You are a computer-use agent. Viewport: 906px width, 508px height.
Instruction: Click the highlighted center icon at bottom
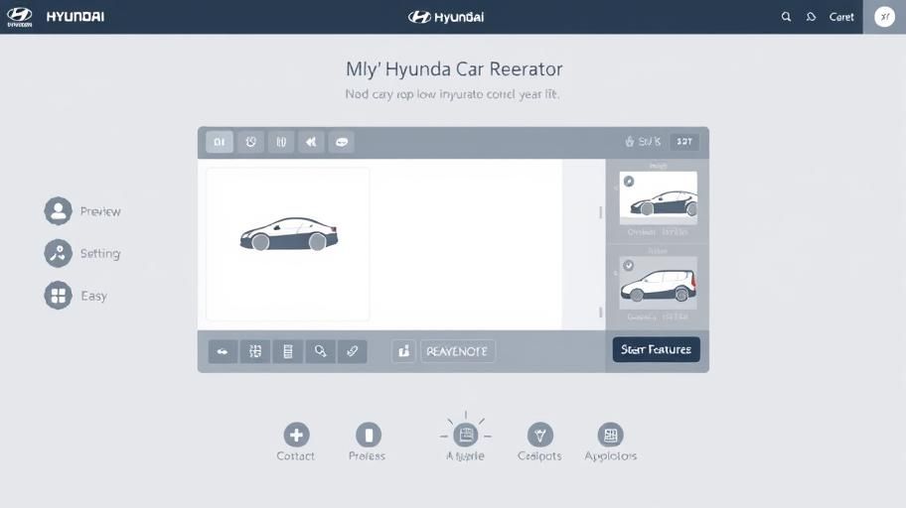coord(466,435)
